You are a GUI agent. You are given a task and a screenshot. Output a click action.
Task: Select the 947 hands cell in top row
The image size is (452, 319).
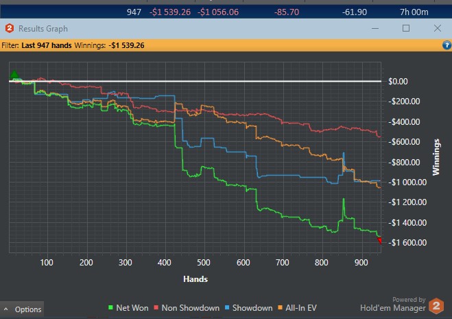[134, 12]
